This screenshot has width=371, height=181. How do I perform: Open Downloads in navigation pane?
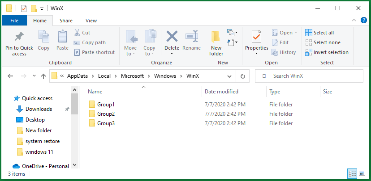pos(34,109)
